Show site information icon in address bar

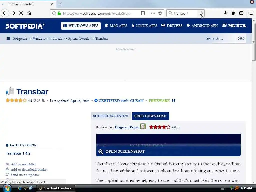[54, 13]
